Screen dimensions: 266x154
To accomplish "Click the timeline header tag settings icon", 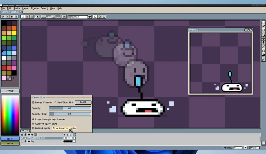I will click(x=32, y=135).
